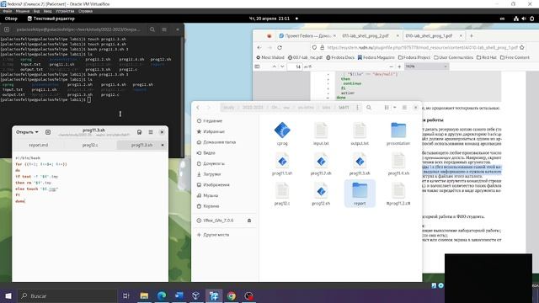Expand the Открыть dropdown in text editor
The height and width of the screenshot is (303, 539).
(x=27, y=132)
